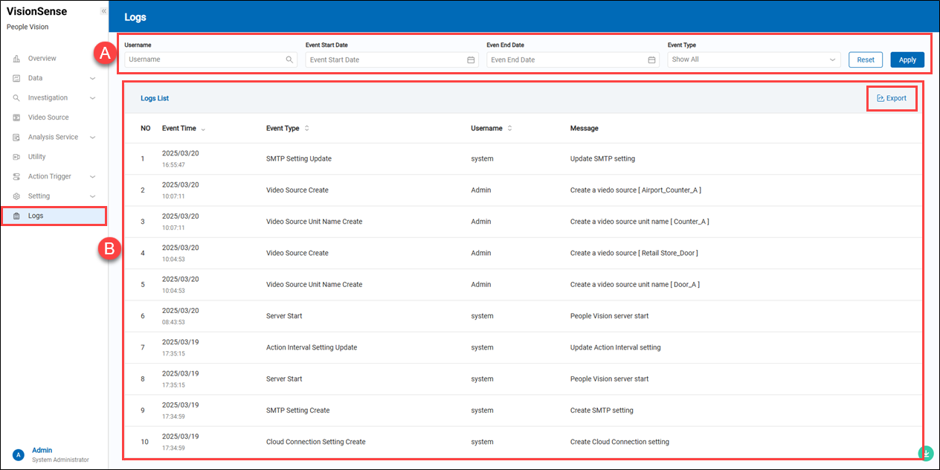Click the Apply filter button
940x470 pixels.
(907, 59)
